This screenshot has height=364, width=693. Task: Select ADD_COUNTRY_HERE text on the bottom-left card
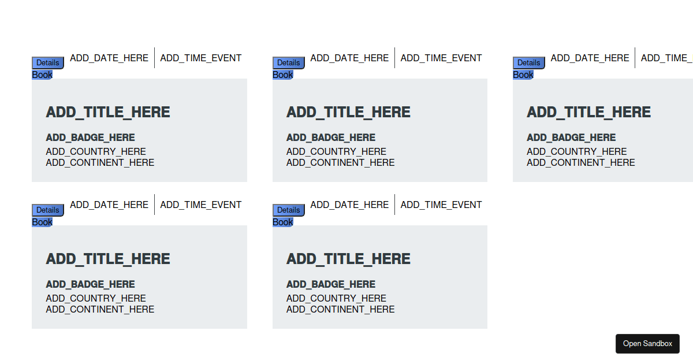pos(96,298)
